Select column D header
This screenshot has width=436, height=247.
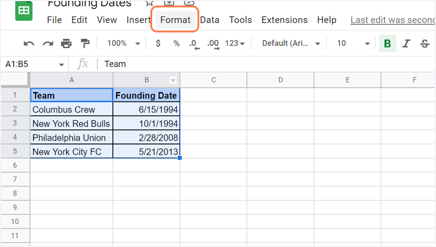point(280,80)
